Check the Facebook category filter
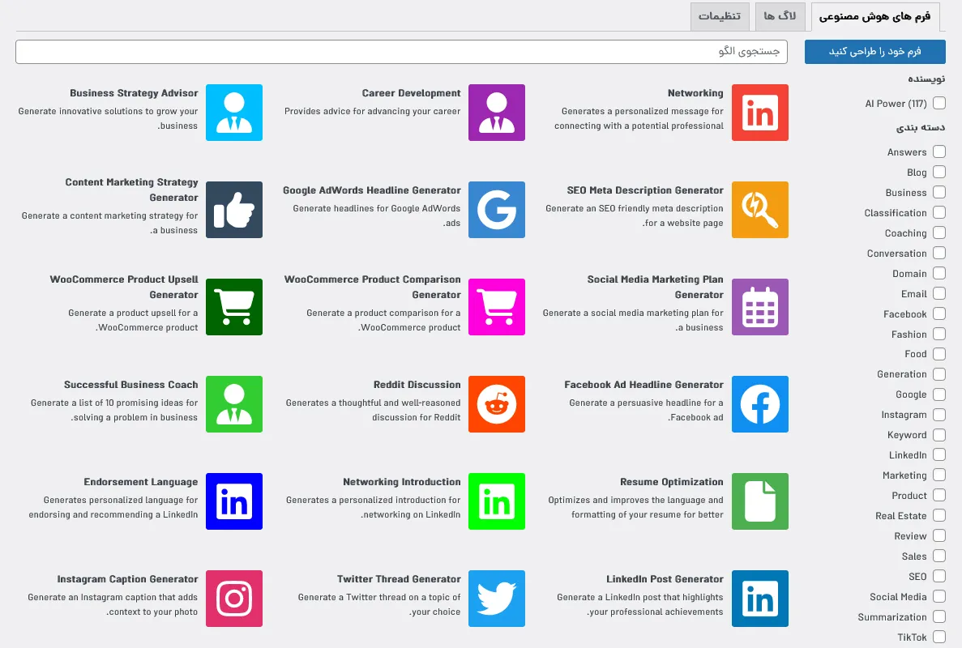The width and height of the screenshot is (962, 648). 938,313
